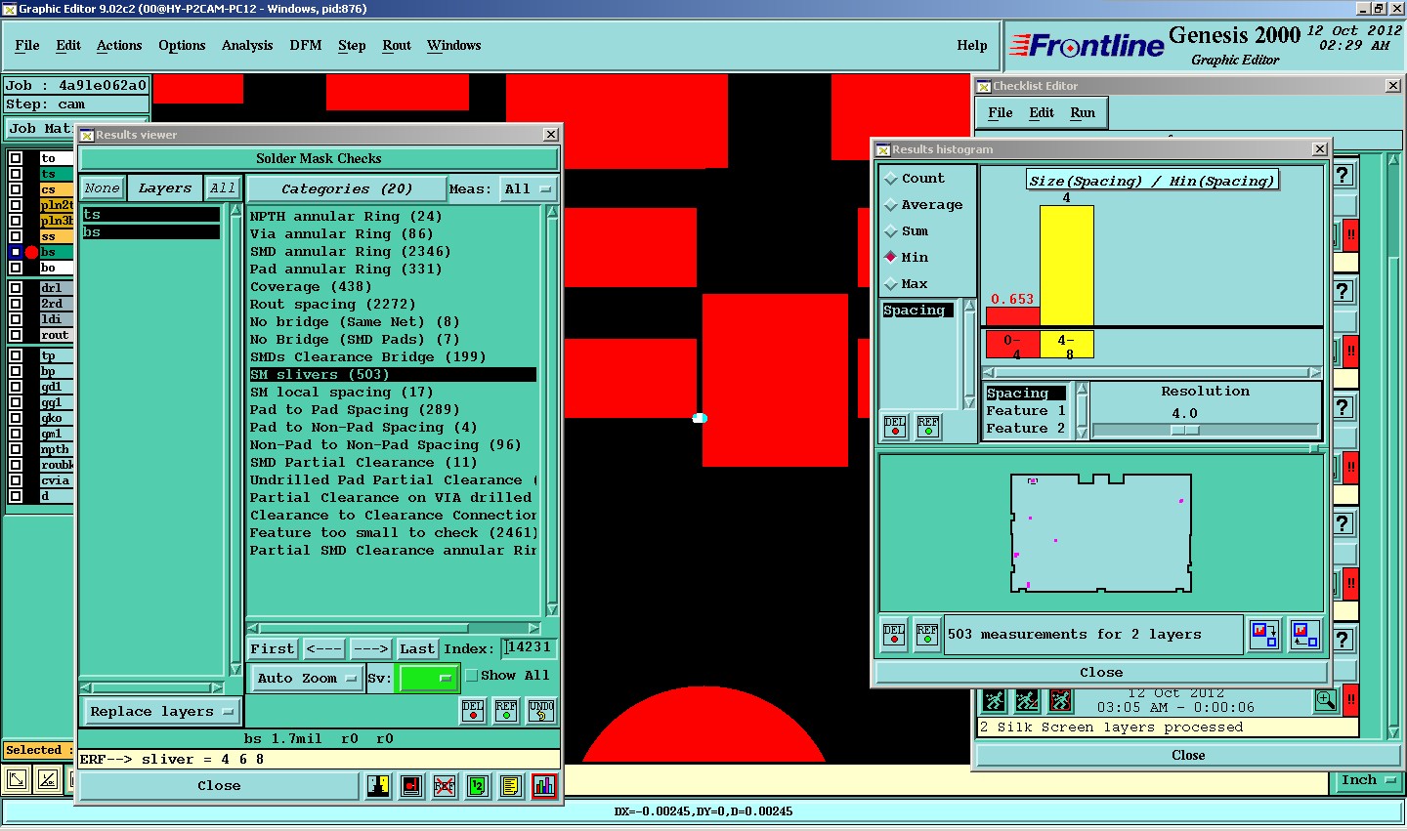Click the green numbered page icon
This screenshot has width=1407, height=831.
point(478,786)
